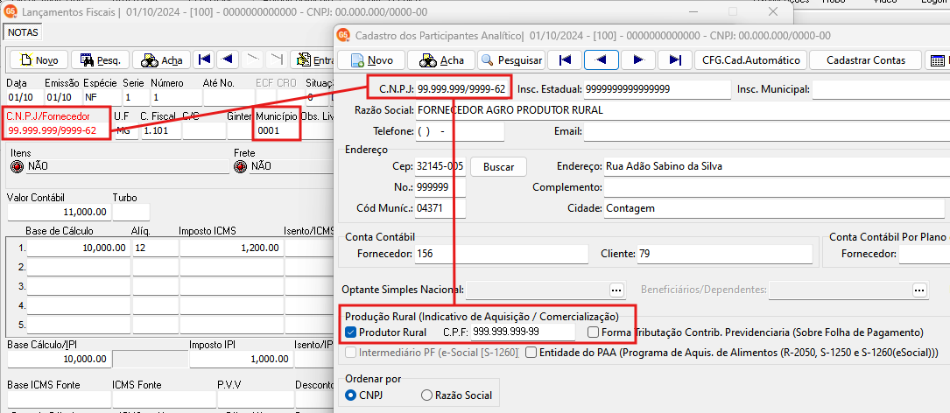
Task: Select the NOTAS tab
Action: click(24, 32)
